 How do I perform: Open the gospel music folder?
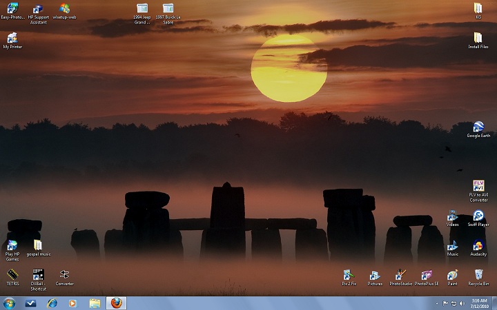(39, 248)
